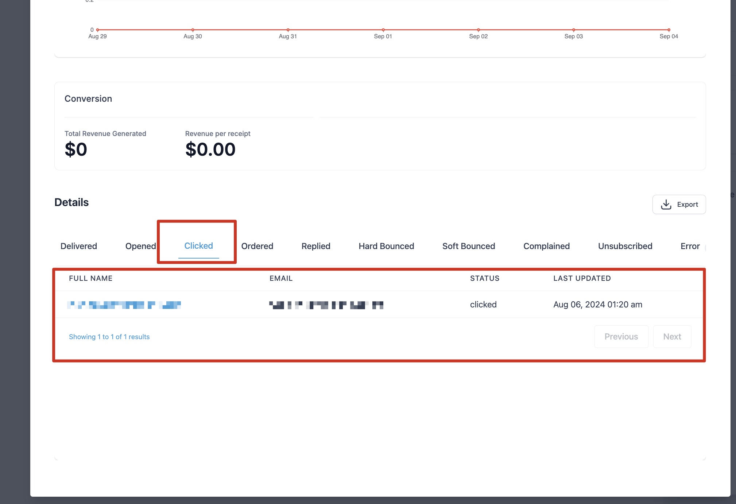736x504 pixels.
Task: Click the Details section heading
Action: pyautogui.click(x=71, y=202)
